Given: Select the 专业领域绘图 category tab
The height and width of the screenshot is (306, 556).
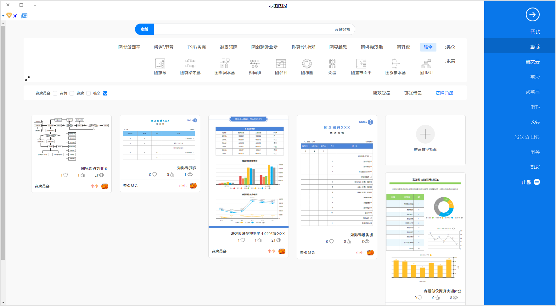Looking at the screenshot, I should tap(264, 47).
